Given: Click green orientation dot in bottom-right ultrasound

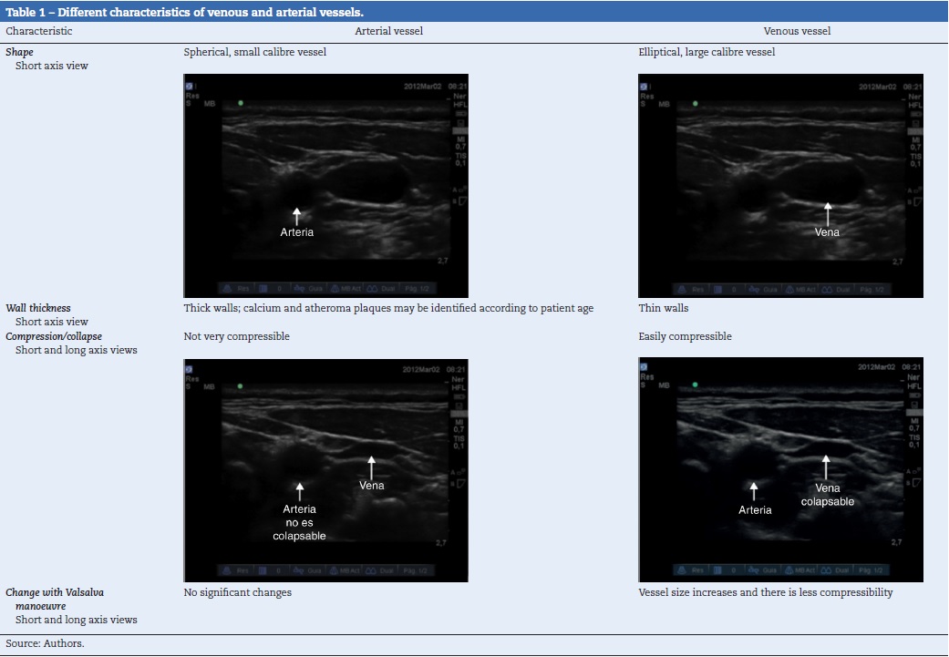Looking at the screenshot, I should coord(695,386).
